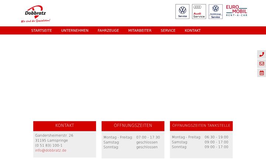Select Mitarbeiter in the navigation bar

point(140,31)
